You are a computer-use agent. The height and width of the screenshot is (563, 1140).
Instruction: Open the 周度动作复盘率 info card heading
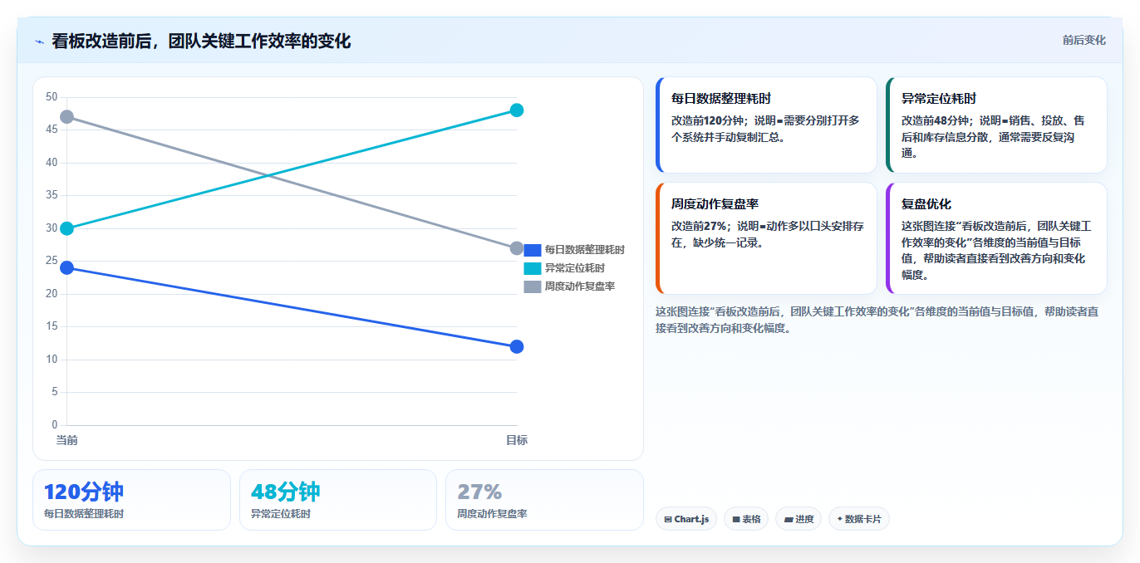tap(715, 204)
